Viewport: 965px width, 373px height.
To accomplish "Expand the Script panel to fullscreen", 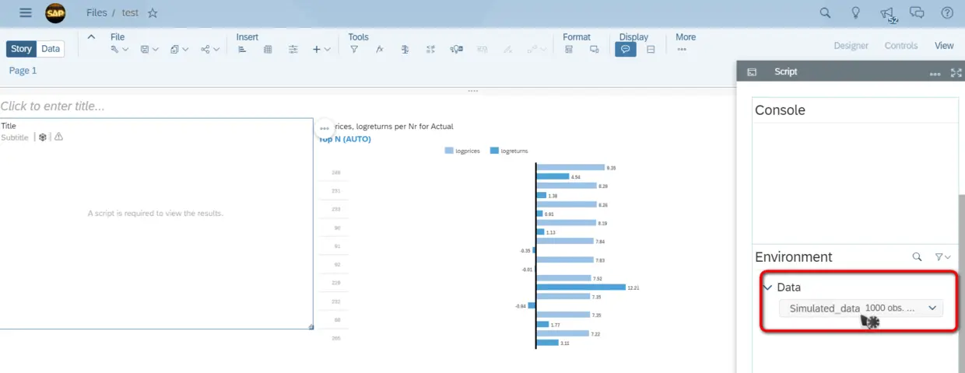I will click(x=956, y=72).
